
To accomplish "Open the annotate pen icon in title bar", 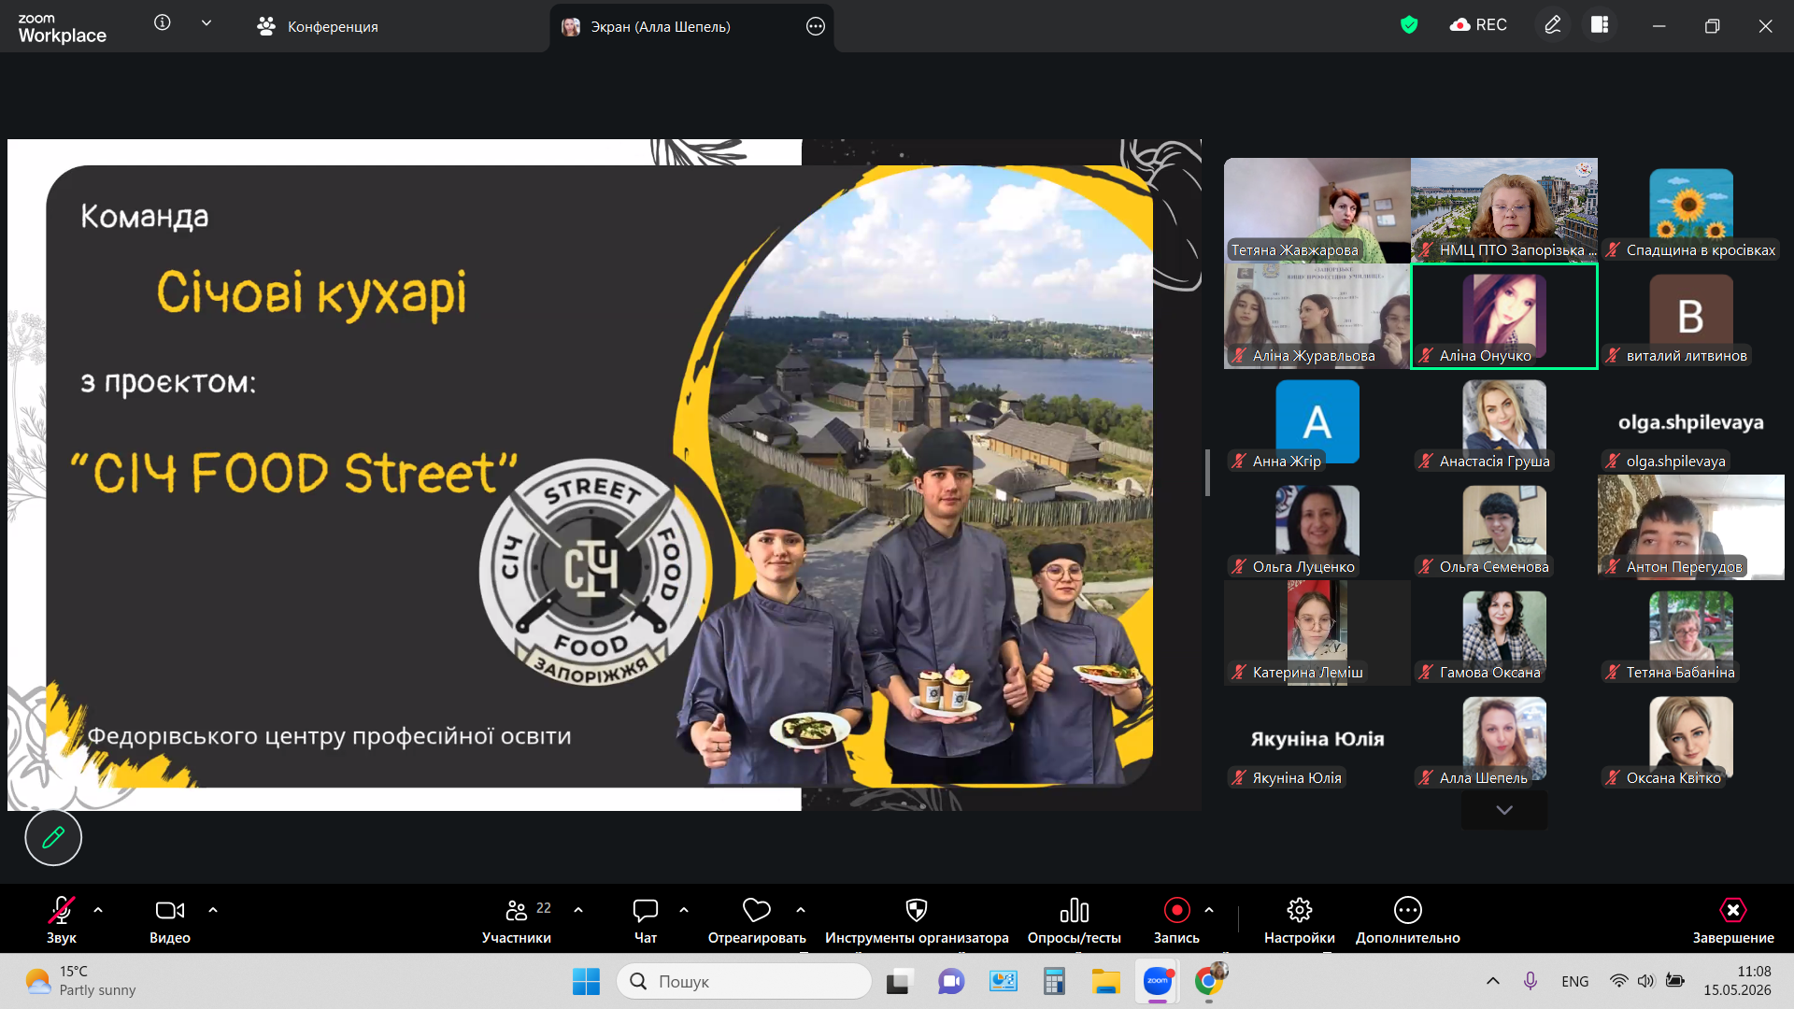I will [x=1553, y=25].
